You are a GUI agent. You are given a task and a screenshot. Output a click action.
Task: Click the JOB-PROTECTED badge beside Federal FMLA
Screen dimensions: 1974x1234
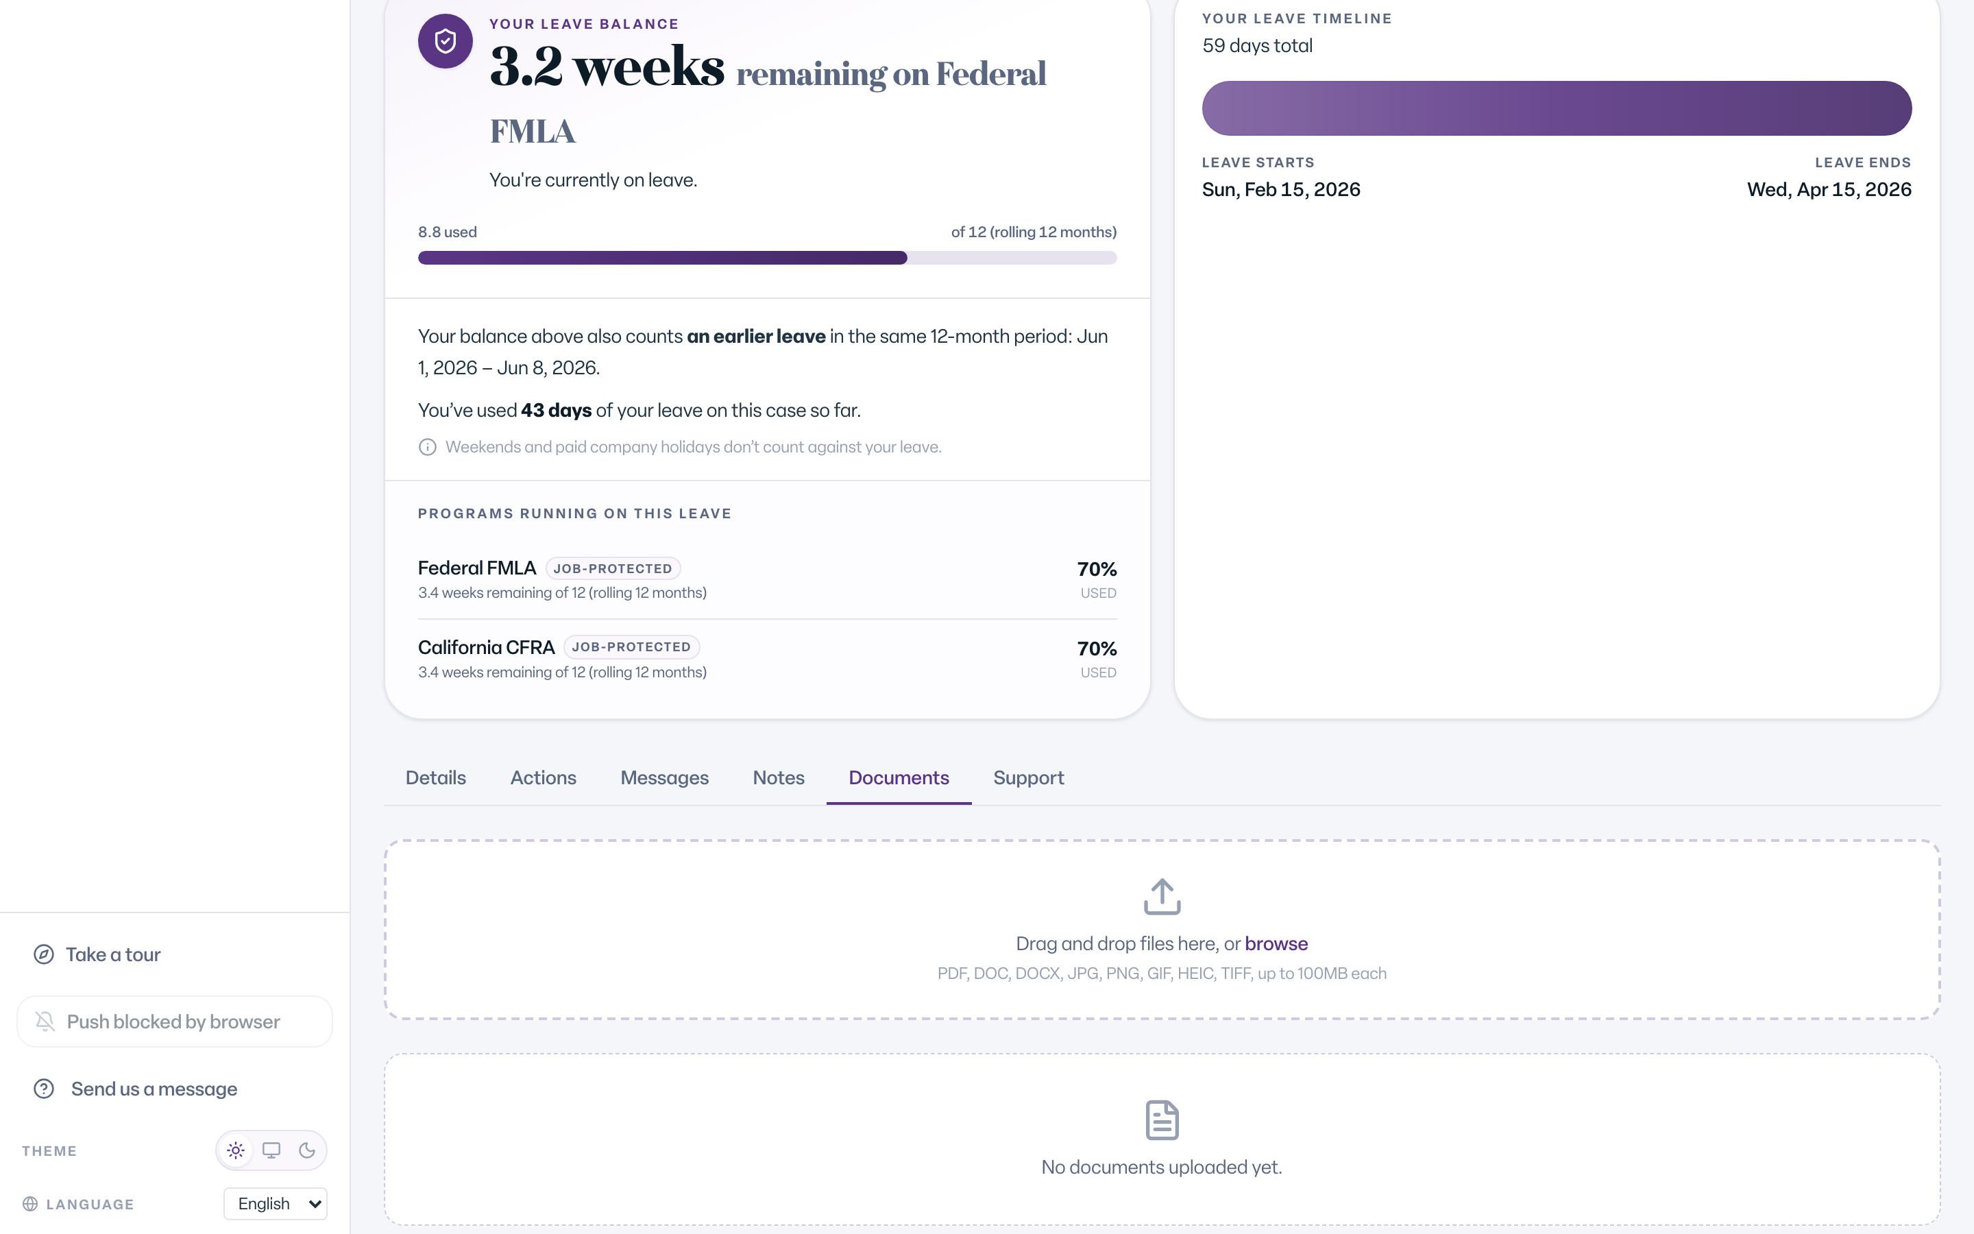pos(613,568)
